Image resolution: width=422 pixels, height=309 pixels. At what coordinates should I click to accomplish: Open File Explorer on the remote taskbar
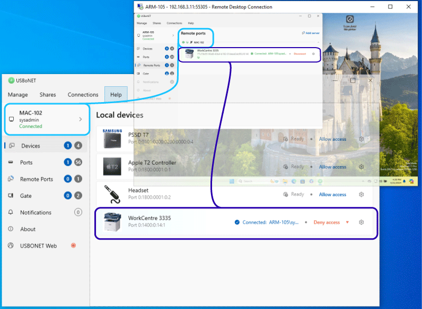[285, 181]
